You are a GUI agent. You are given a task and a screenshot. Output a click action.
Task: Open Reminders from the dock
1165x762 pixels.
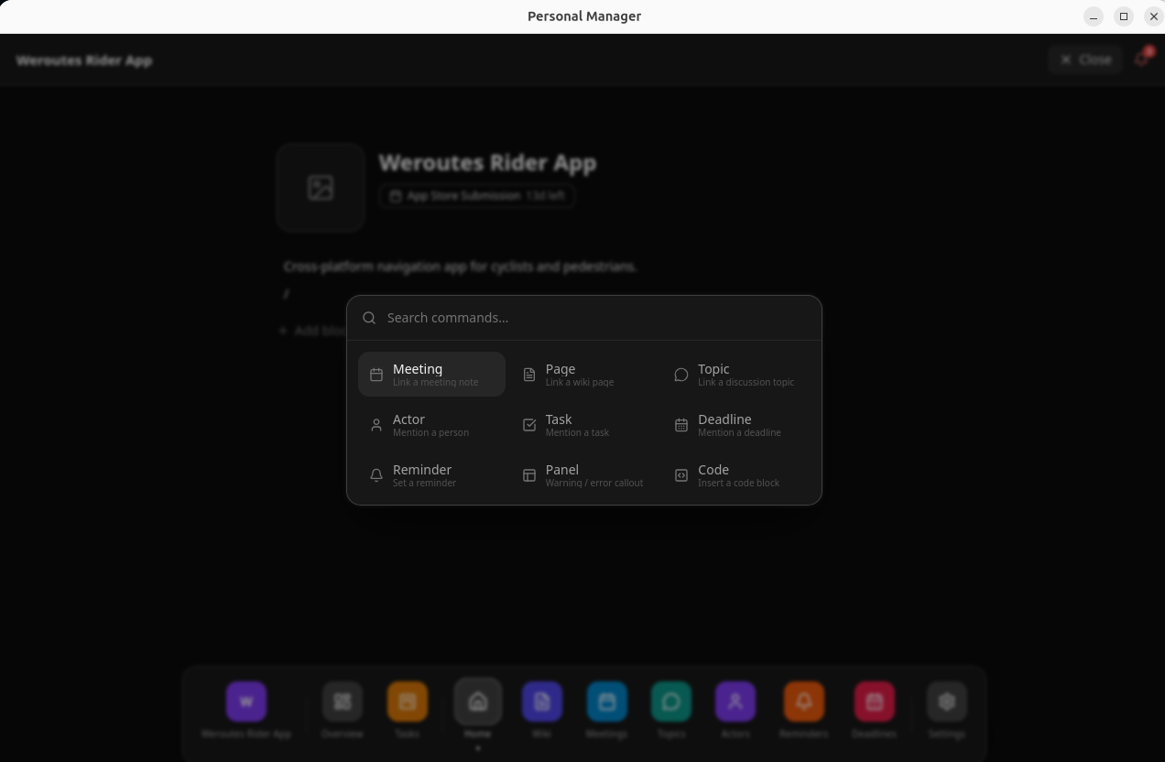coord(803,702)
